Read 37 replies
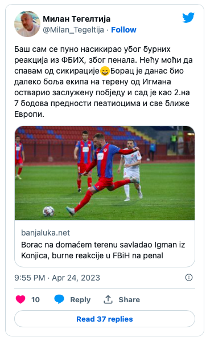 tap(105, 319)
